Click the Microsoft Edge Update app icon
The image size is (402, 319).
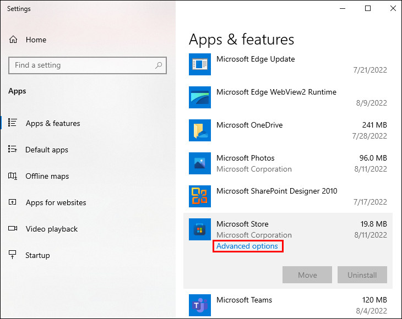tap(200, 64)
